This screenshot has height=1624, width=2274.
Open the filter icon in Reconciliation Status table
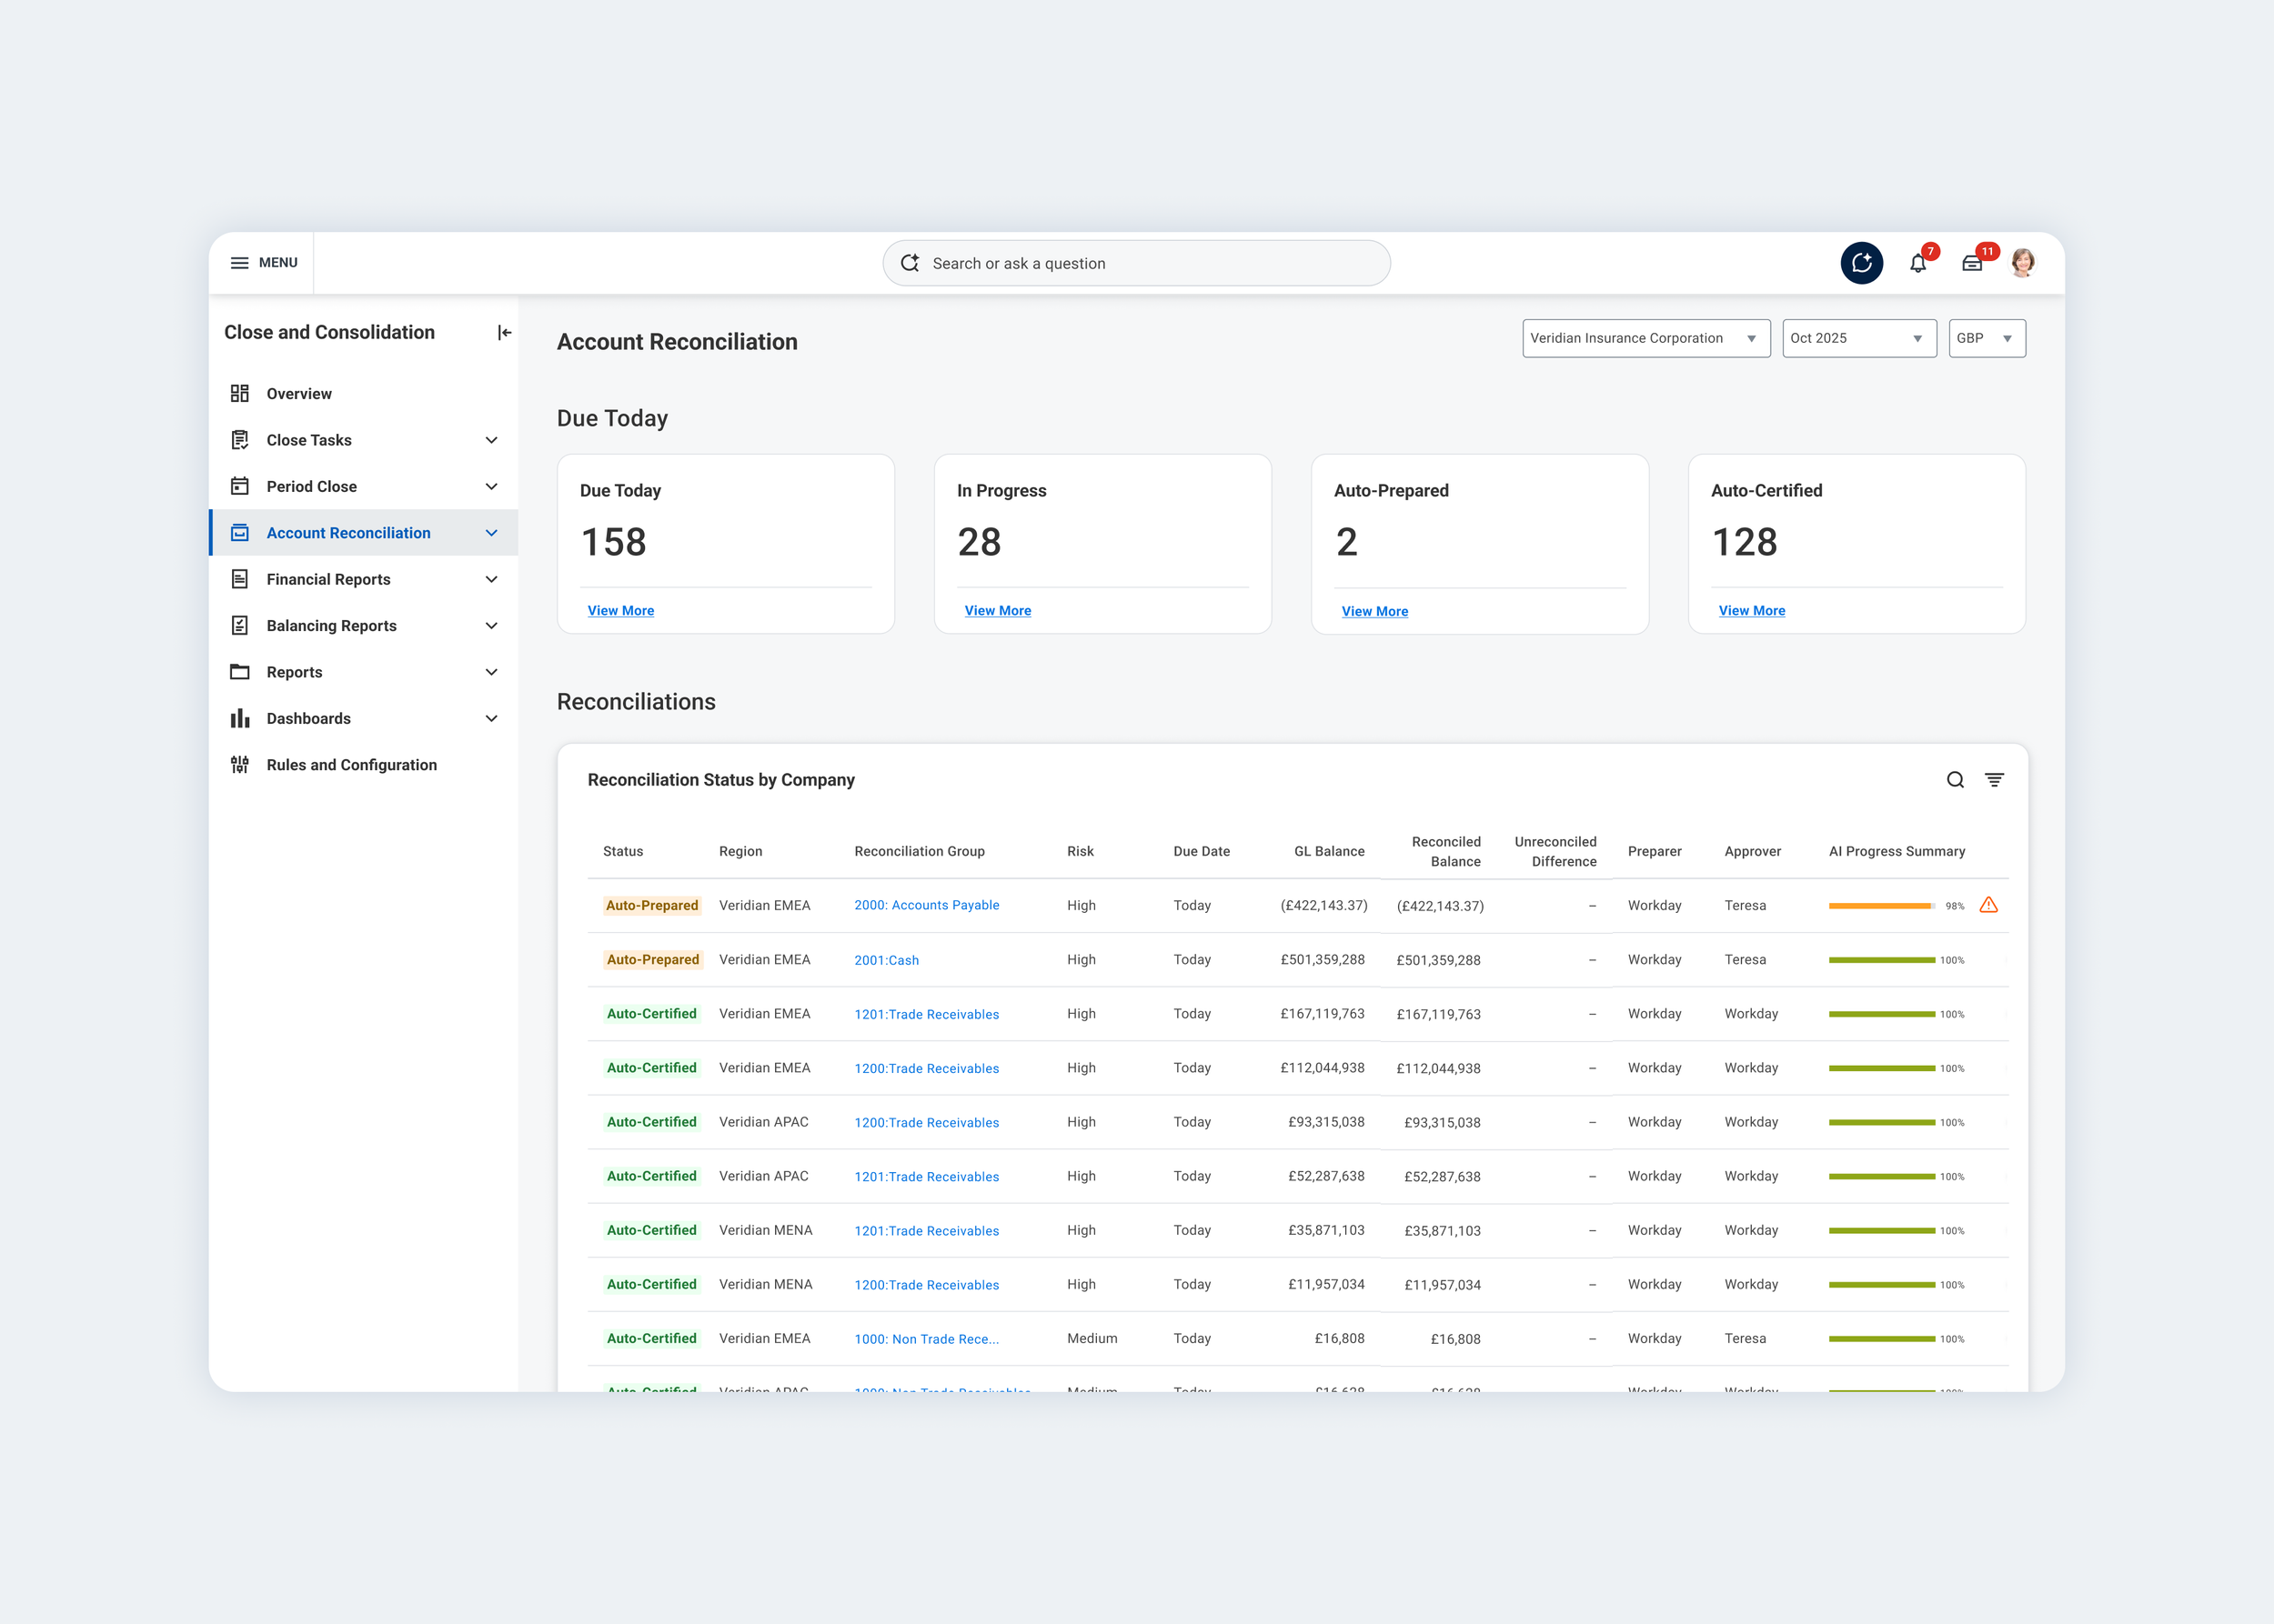click(1994, 780)
